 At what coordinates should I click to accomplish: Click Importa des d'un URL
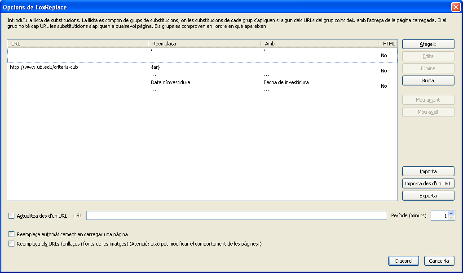(428, 183)
